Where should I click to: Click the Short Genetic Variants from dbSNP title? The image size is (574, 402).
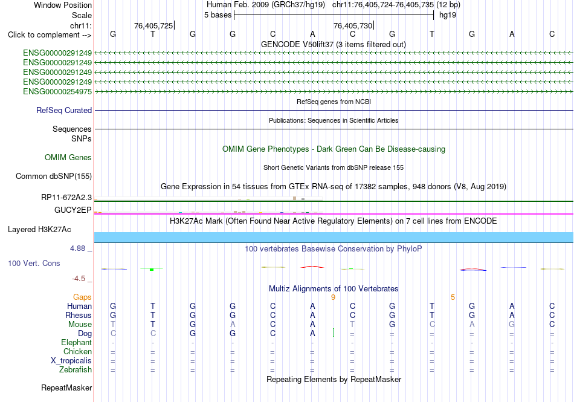pos(334,167)
